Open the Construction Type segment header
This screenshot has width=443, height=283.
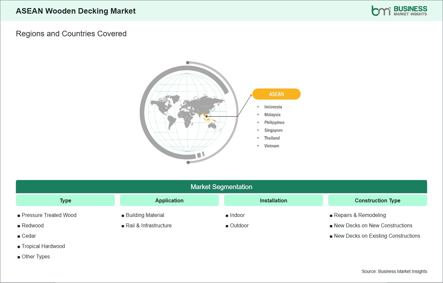(x=377, y=200)
